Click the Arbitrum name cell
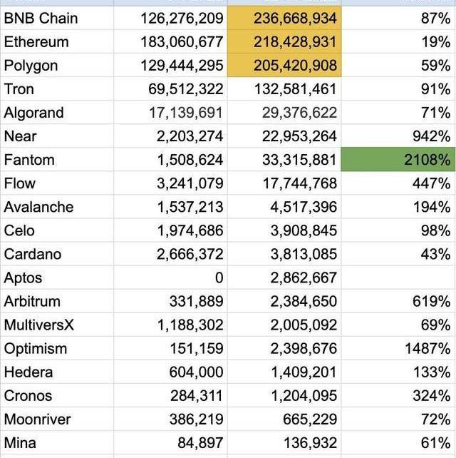Image resolution: width=456 pixels, height=458 pixels. [57, 301]
